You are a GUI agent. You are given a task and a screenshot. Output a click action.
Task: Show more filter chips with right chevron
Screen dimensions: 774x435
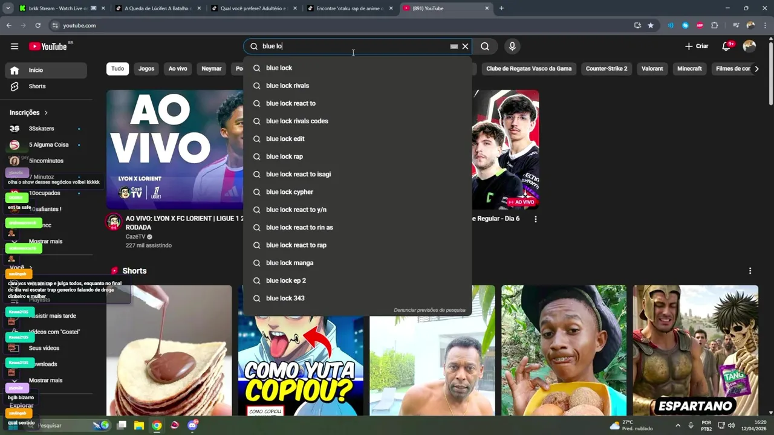pos(756,68)
